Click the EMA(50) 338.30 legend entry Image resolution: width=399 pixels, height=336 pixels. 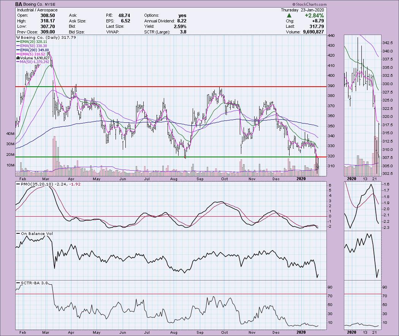[32, 46]
